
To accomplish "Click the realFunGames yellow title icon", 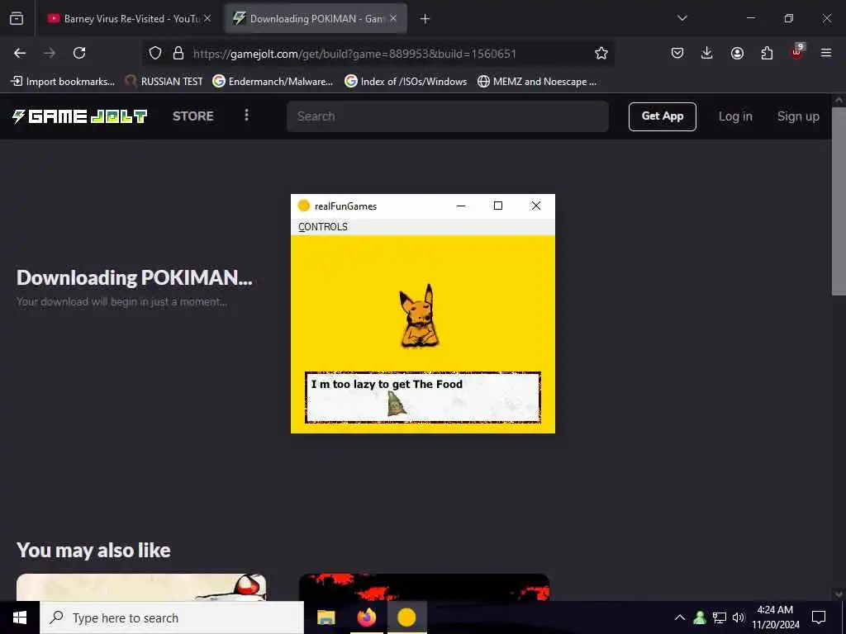I will coord(304,206).
